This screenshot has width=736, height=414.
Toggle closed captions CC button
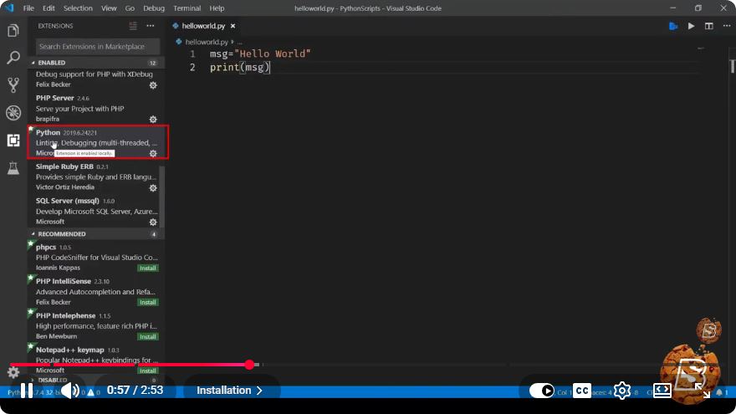582,391
